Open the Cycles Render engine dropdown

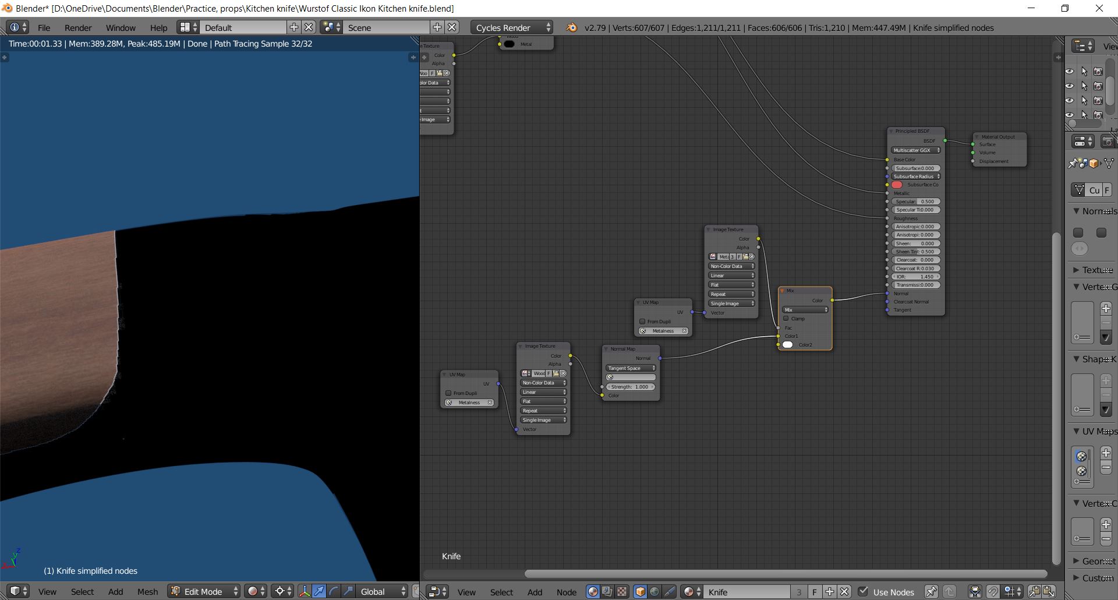click(x=512, y=27)
